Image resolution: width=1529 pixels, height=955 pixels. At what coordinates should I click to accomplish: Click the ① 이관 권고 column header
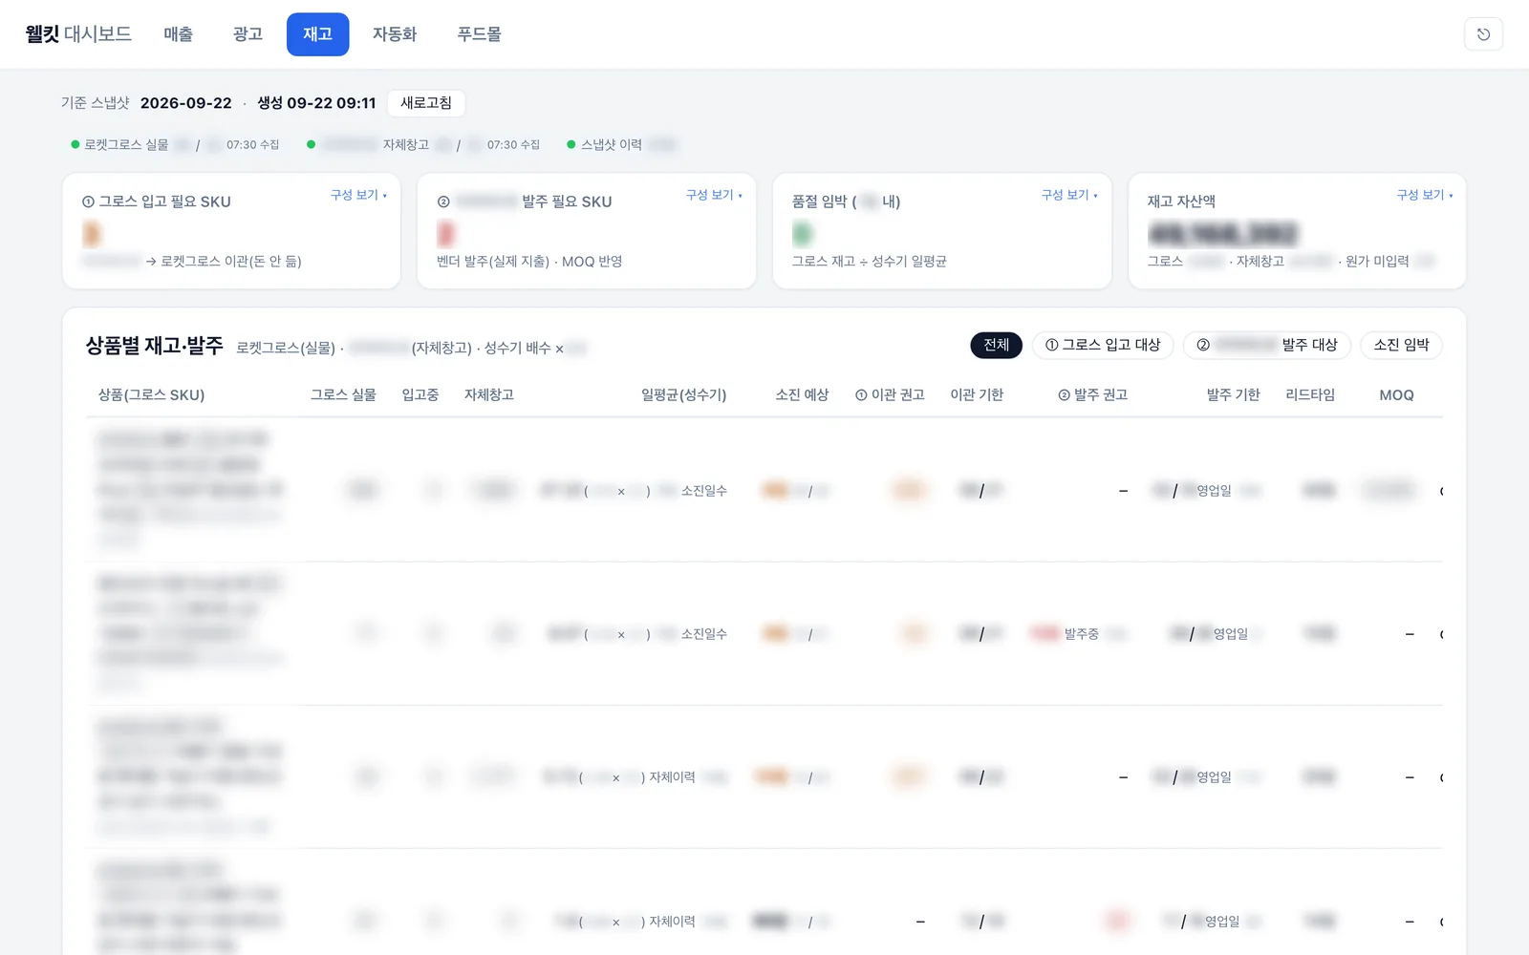click(890, 395)
